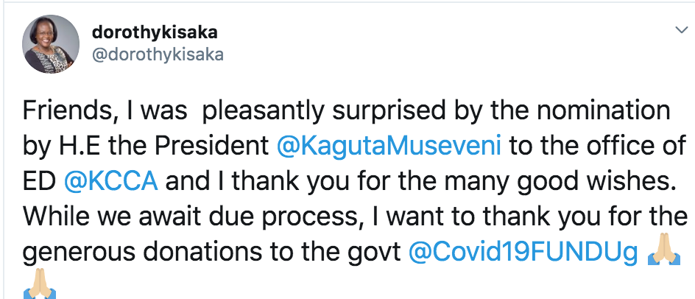
Task: Open the tweet options chevron menu
Action: [x=680, y=31]
